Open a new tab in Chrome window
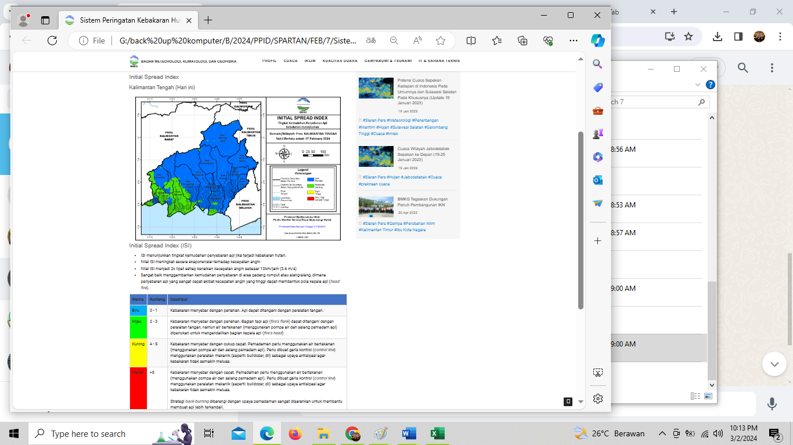Image resolution: width=793 pixels, height=445 pixels. click(674, 12)
